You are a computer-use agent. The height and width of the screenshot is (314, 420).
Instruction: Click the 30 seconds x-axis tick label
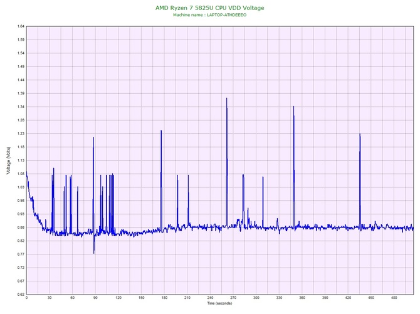50,298
